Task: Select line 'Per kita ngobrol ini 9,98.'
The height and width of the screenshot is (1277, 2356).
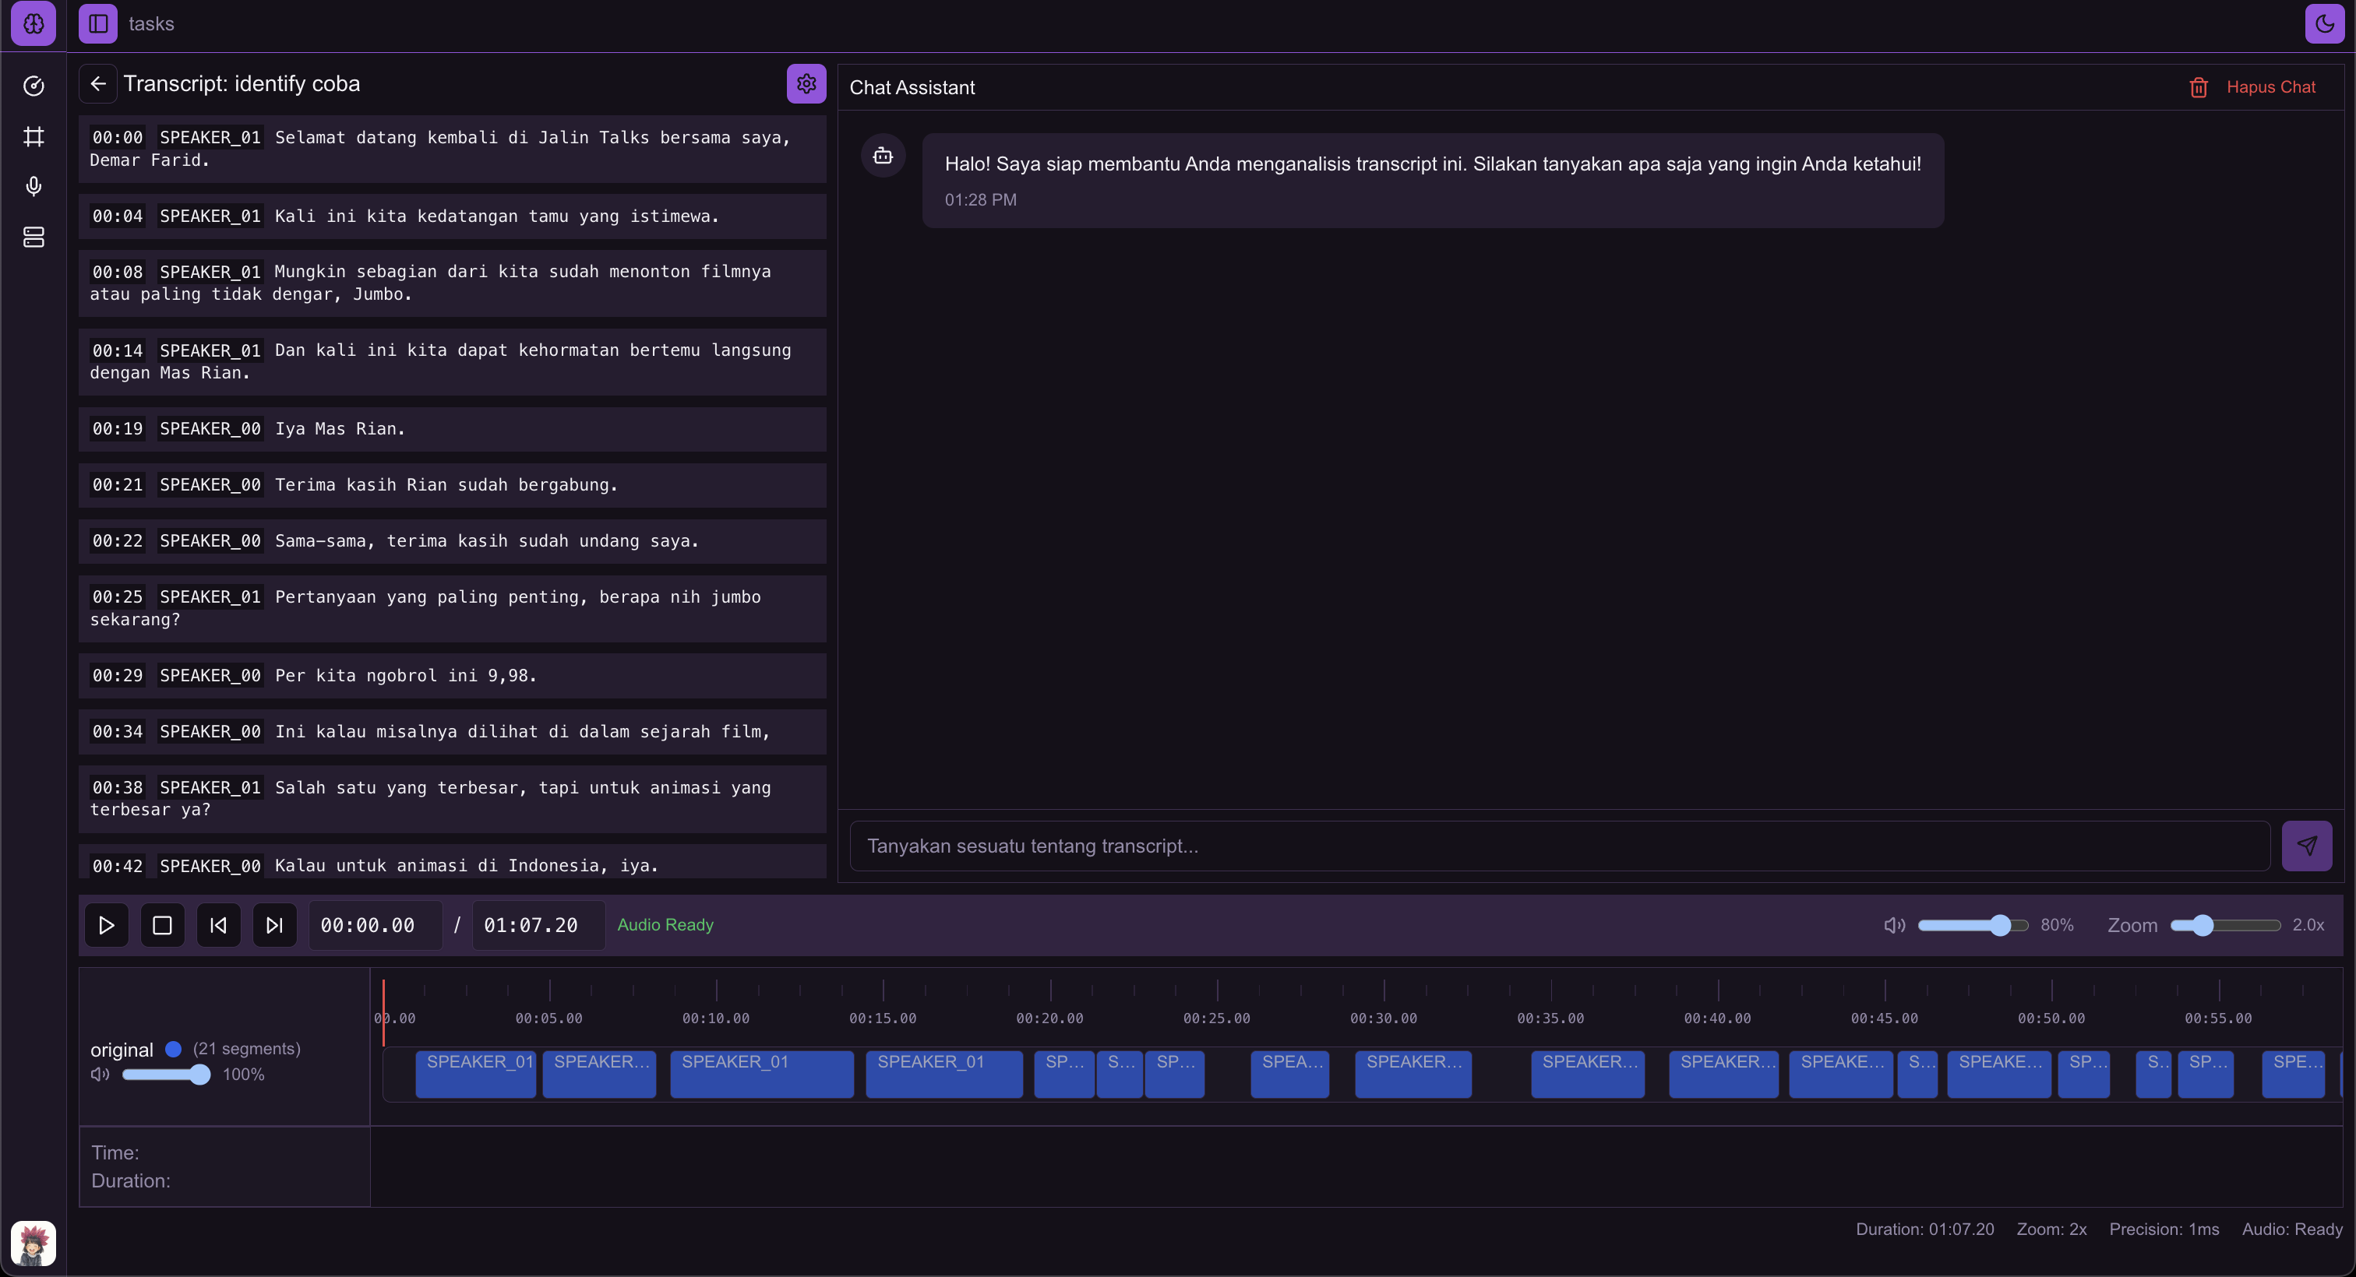Action: tap(452, 677)
